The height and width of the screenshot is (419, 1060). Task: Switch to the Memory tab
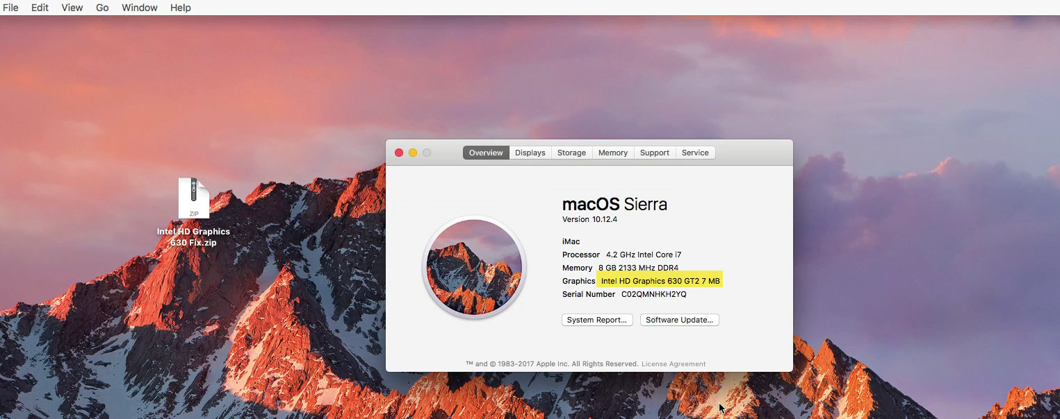613,153
